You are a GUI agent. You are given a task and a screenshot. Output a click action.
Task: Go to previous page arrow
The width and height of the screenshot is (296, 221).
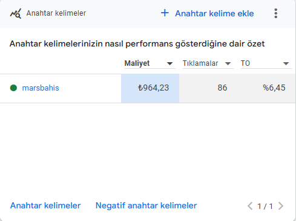(250, 206)
